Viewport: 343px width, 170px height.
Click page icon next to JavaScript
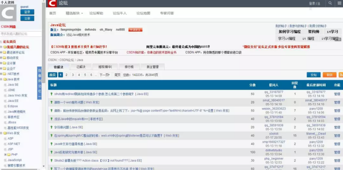pyautogui.click(x=5, y=160)
